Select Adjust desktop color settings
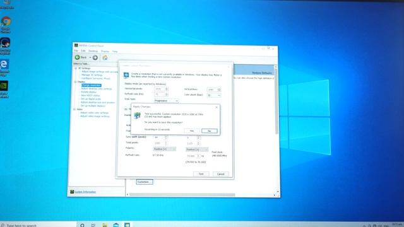This screenshot has height=227, width=404. coord(97,89)
